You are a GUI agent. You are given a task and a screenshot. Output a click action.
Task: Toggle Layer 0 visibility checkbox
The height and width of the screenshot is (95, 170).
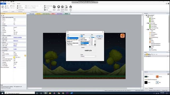pyautogui.click(x=145, y=56)
